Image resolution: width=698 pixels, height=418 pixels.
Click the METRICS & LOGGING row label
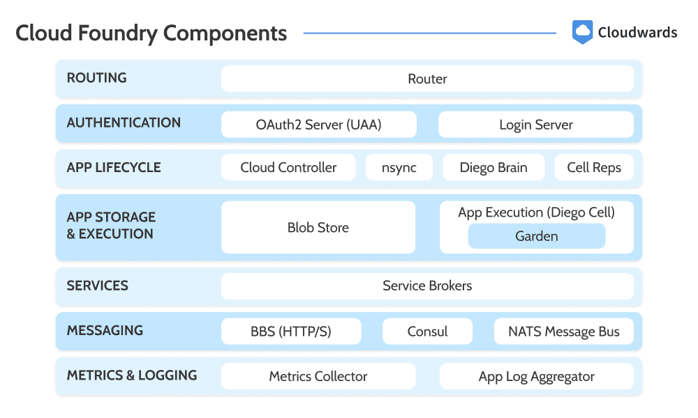(132, 376)
